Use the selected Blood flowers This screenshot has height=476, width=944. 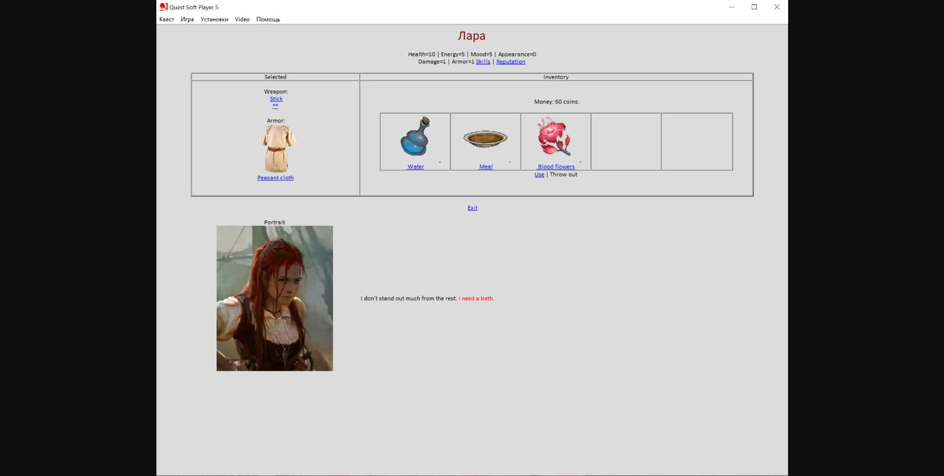(x=539, y=174)
